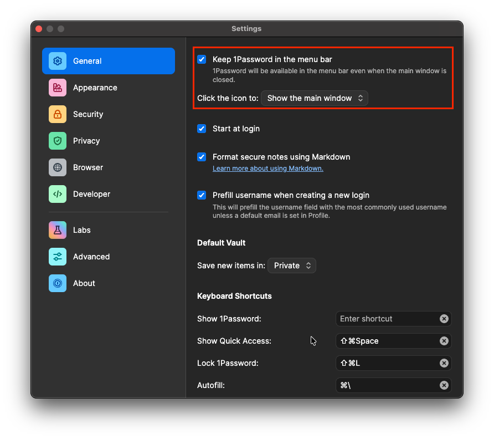Uncheck Keep 1Password in the menu bar
Viewport: 494px width, 439px height.
click(202, 59)
